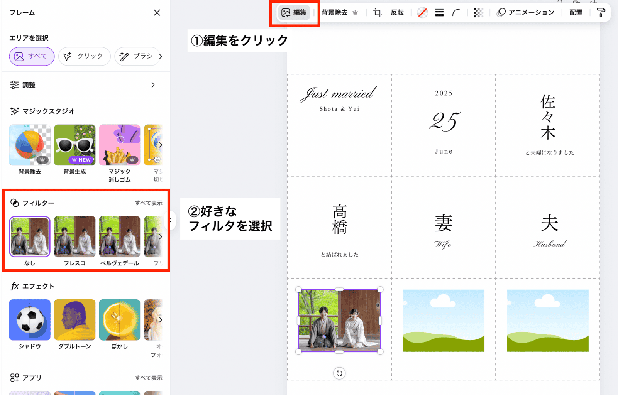Screen dimensions: 618x395
Task: Open the border style lines icon
Action: (439, 13)
